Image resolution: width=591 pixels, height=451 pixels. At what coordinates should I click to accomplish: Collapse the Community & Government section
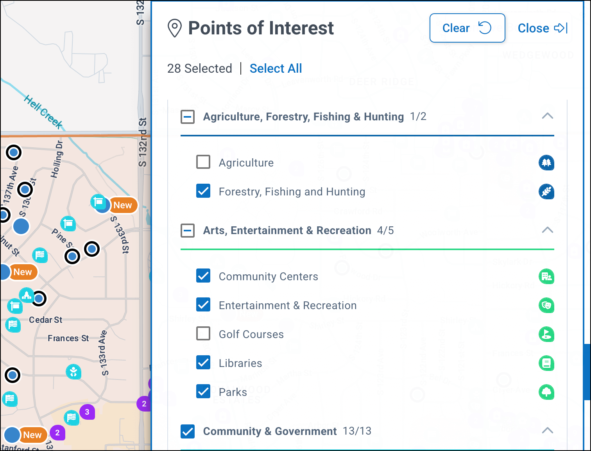pos(548,431)
